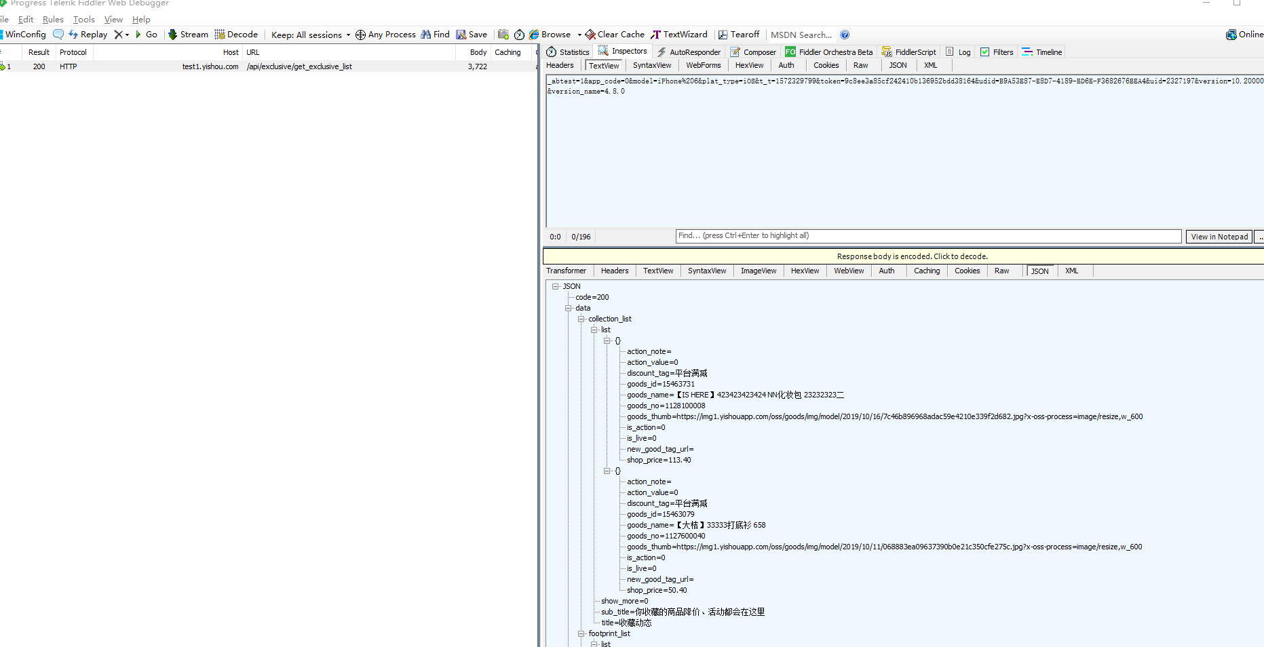This screenshot has width=1264, height=647.
Task: Click the Protocol column header
Action: (73, 52)
